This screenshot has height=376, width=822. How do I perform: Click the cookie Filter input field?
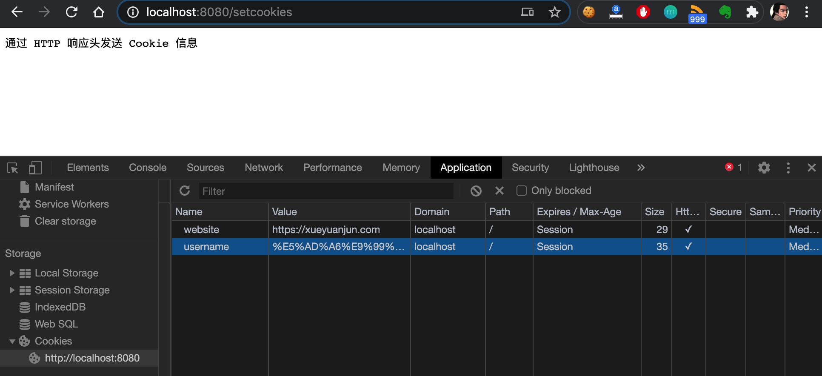[326, 191]
